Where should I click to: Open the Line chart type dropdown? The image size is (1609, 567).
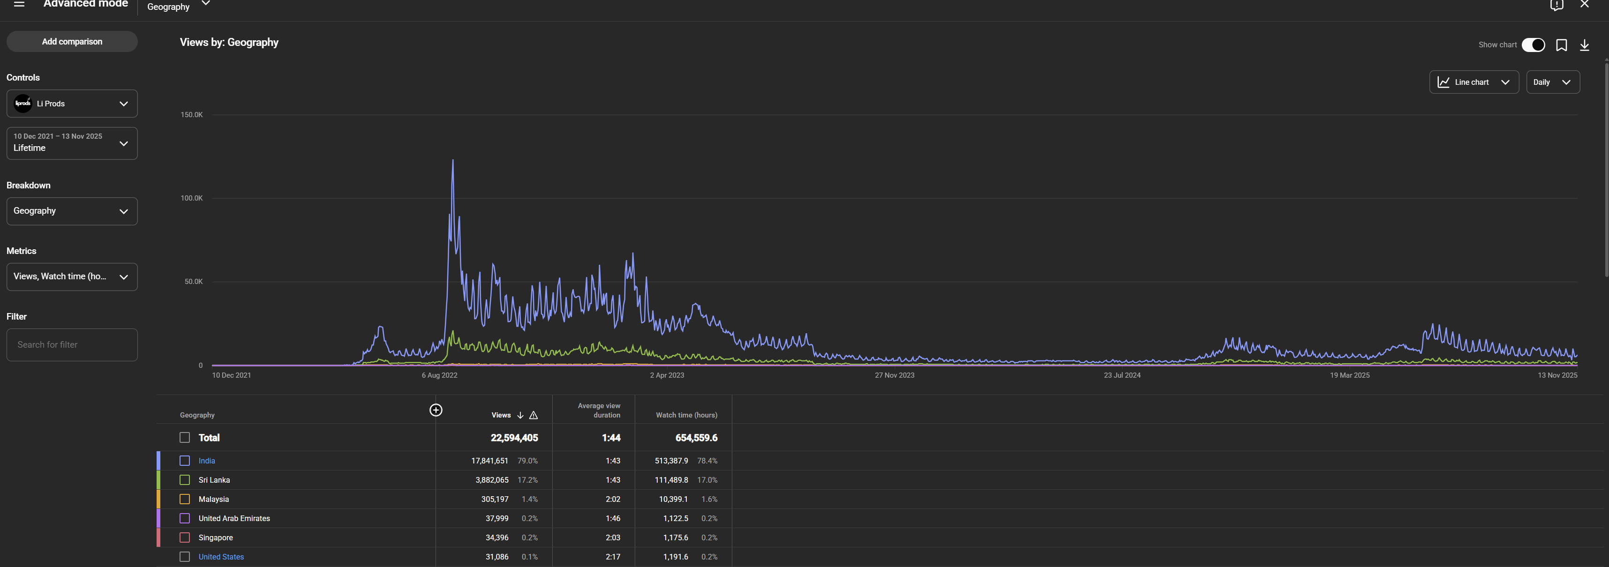(x=1474, y=82)
